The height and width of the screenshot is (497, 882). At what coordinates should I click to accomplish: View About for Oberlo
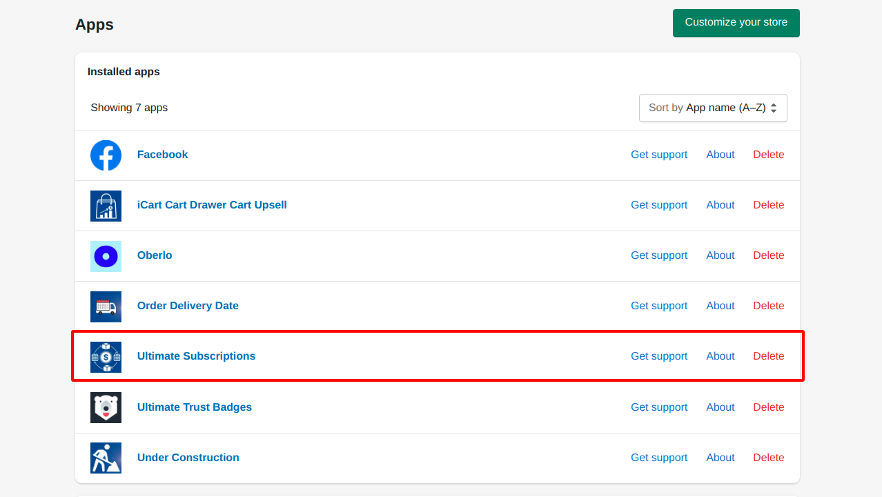coord(721,255)
